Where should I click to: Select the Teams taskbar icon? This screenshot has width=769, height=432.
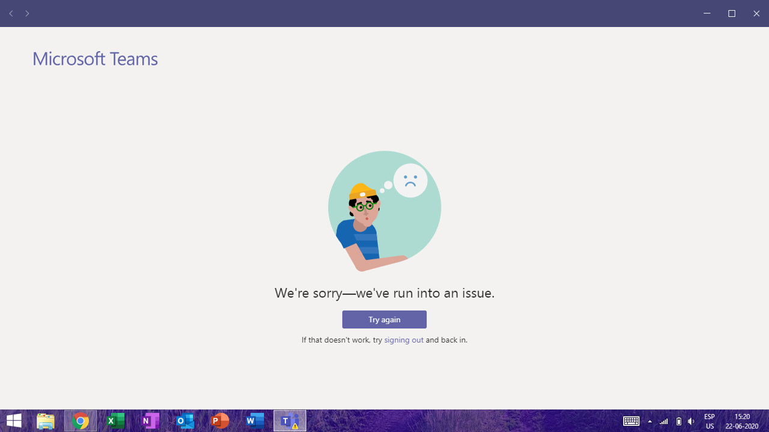[290, 421]
